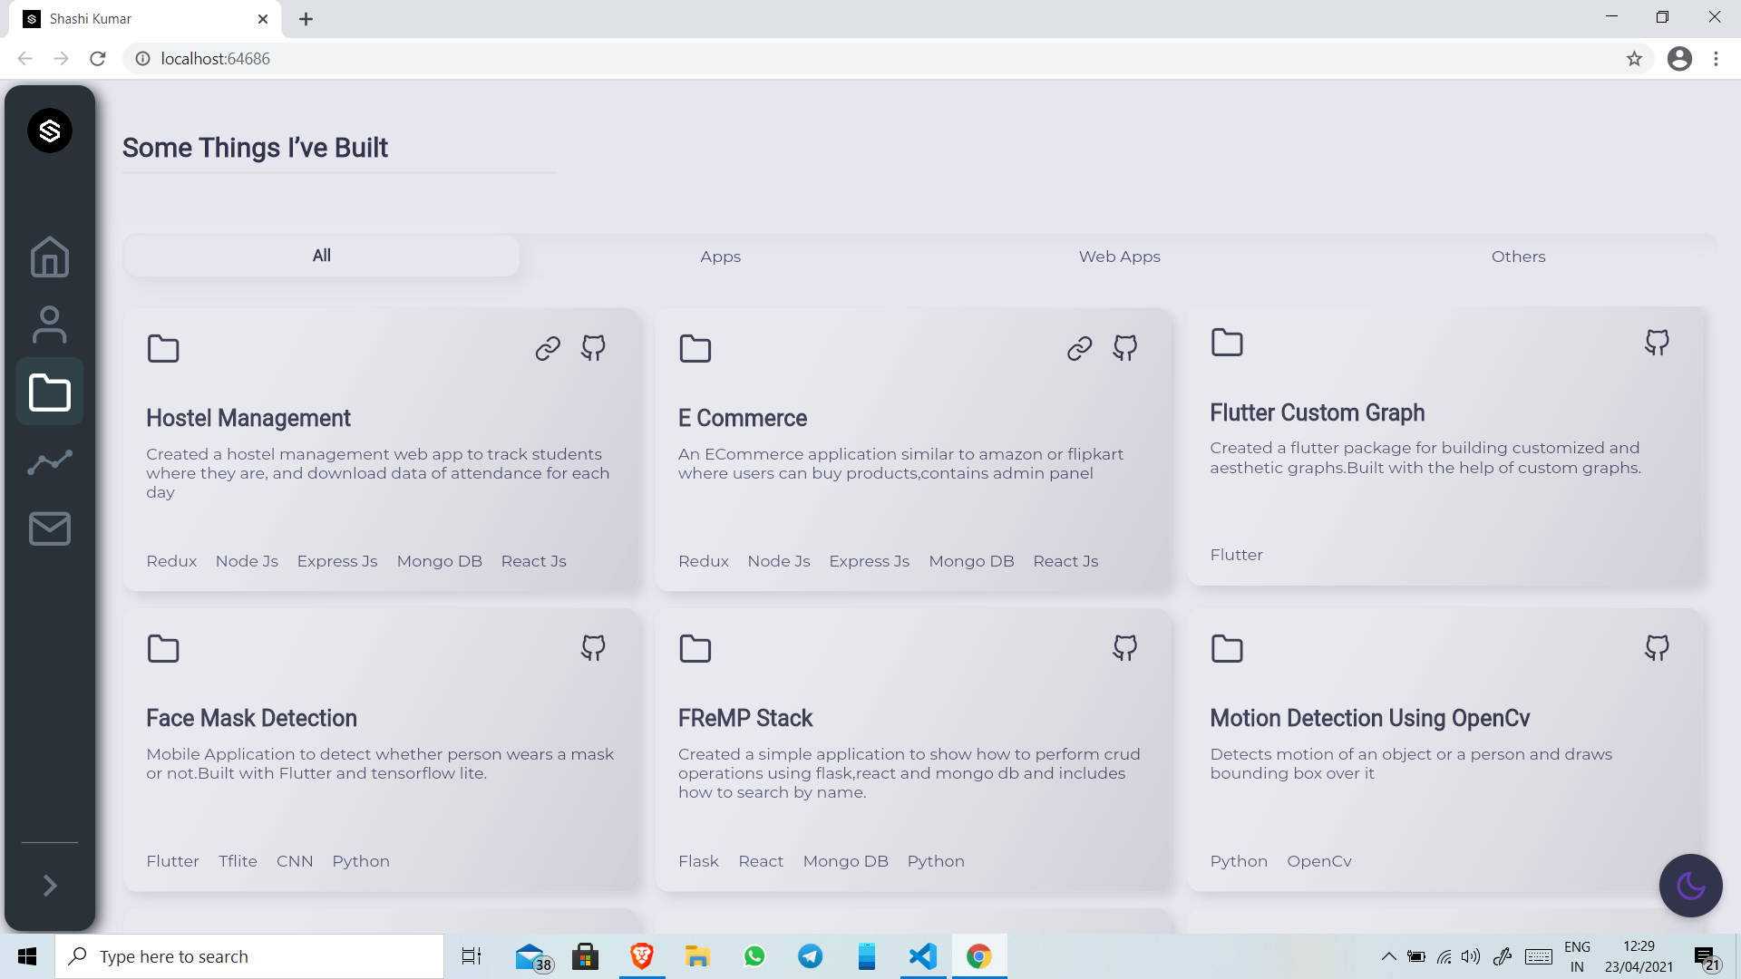
Task: Open the FReMP Stack project card title
Action: click(744, 718)
